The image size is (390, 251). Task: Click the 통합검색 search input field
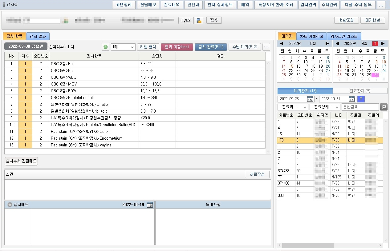(x=360, y=107)
